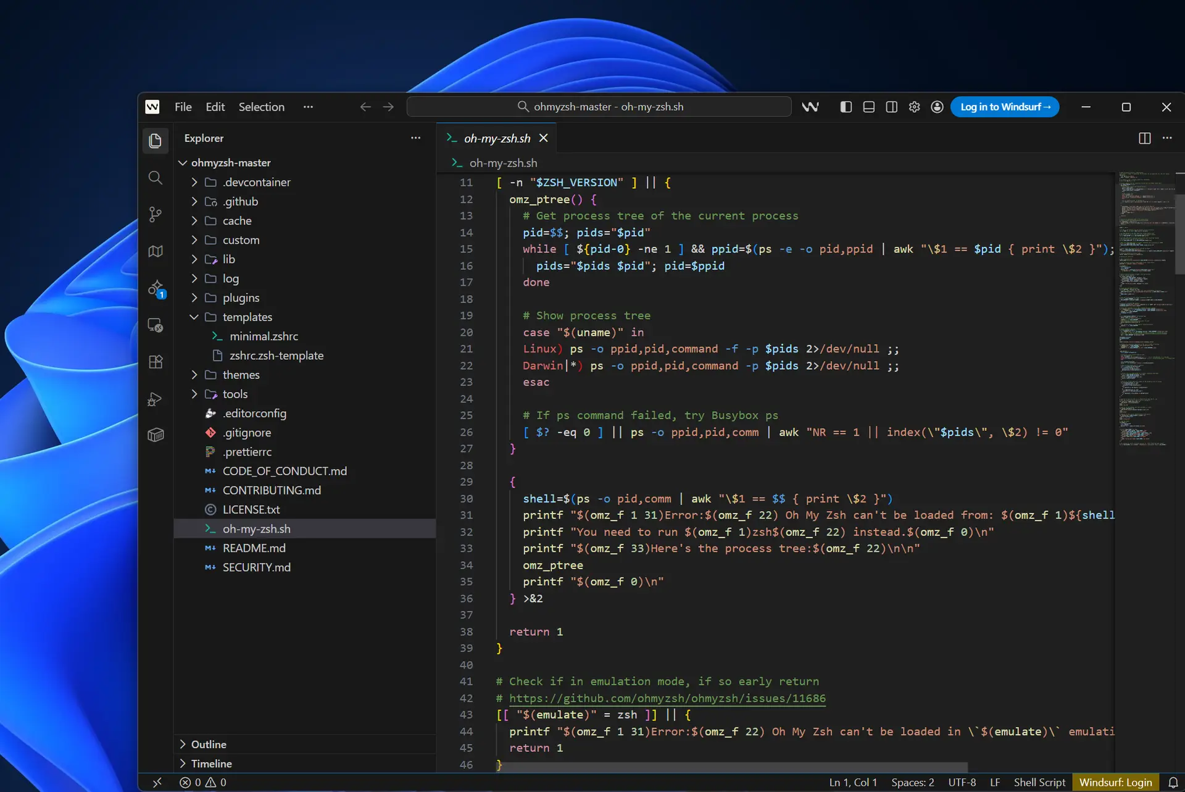This screenshot has height=792, width=1185.
Task: Click Log in to Windsurf button
Action: [x=1004, y=107]
